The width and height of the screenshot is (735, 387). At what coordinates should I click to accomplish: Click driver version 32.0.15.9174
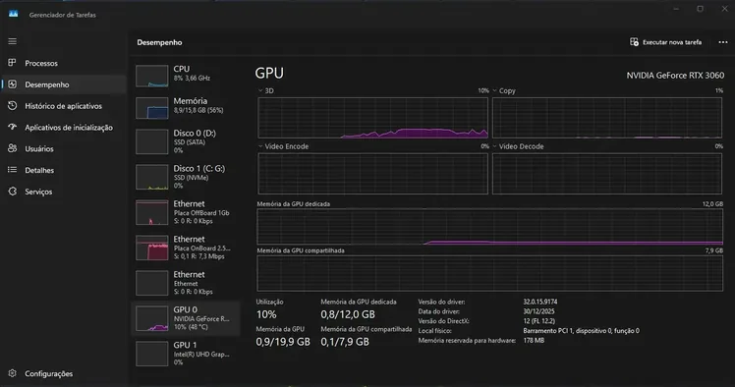(x=540, y=303)
